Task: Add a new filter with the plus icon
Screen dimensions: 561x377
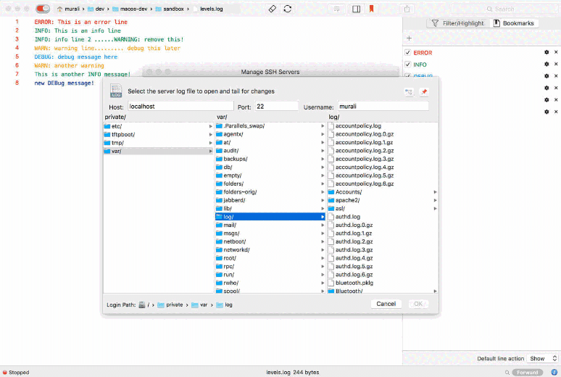Action: 409,38
